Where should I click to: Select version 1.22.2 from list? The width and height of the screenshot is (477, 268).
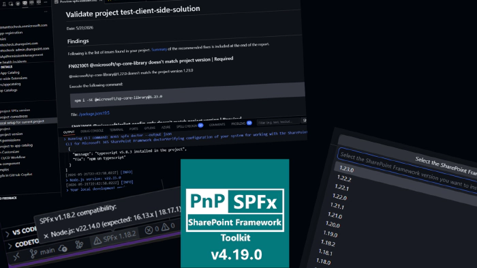pos(344,179)
